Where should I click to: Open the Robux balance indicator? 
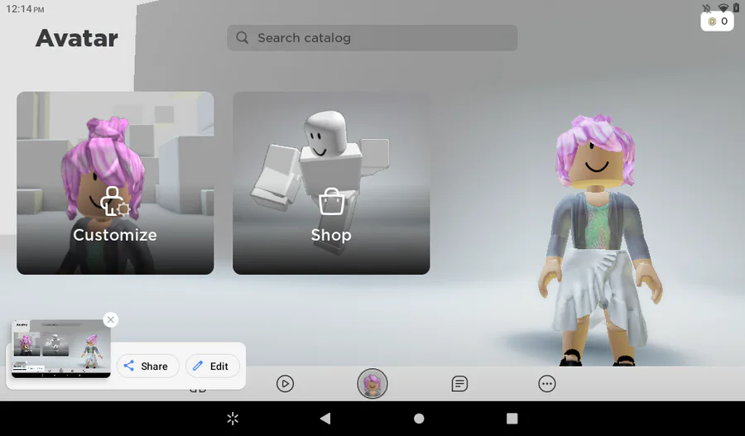[x=718, y=22]
